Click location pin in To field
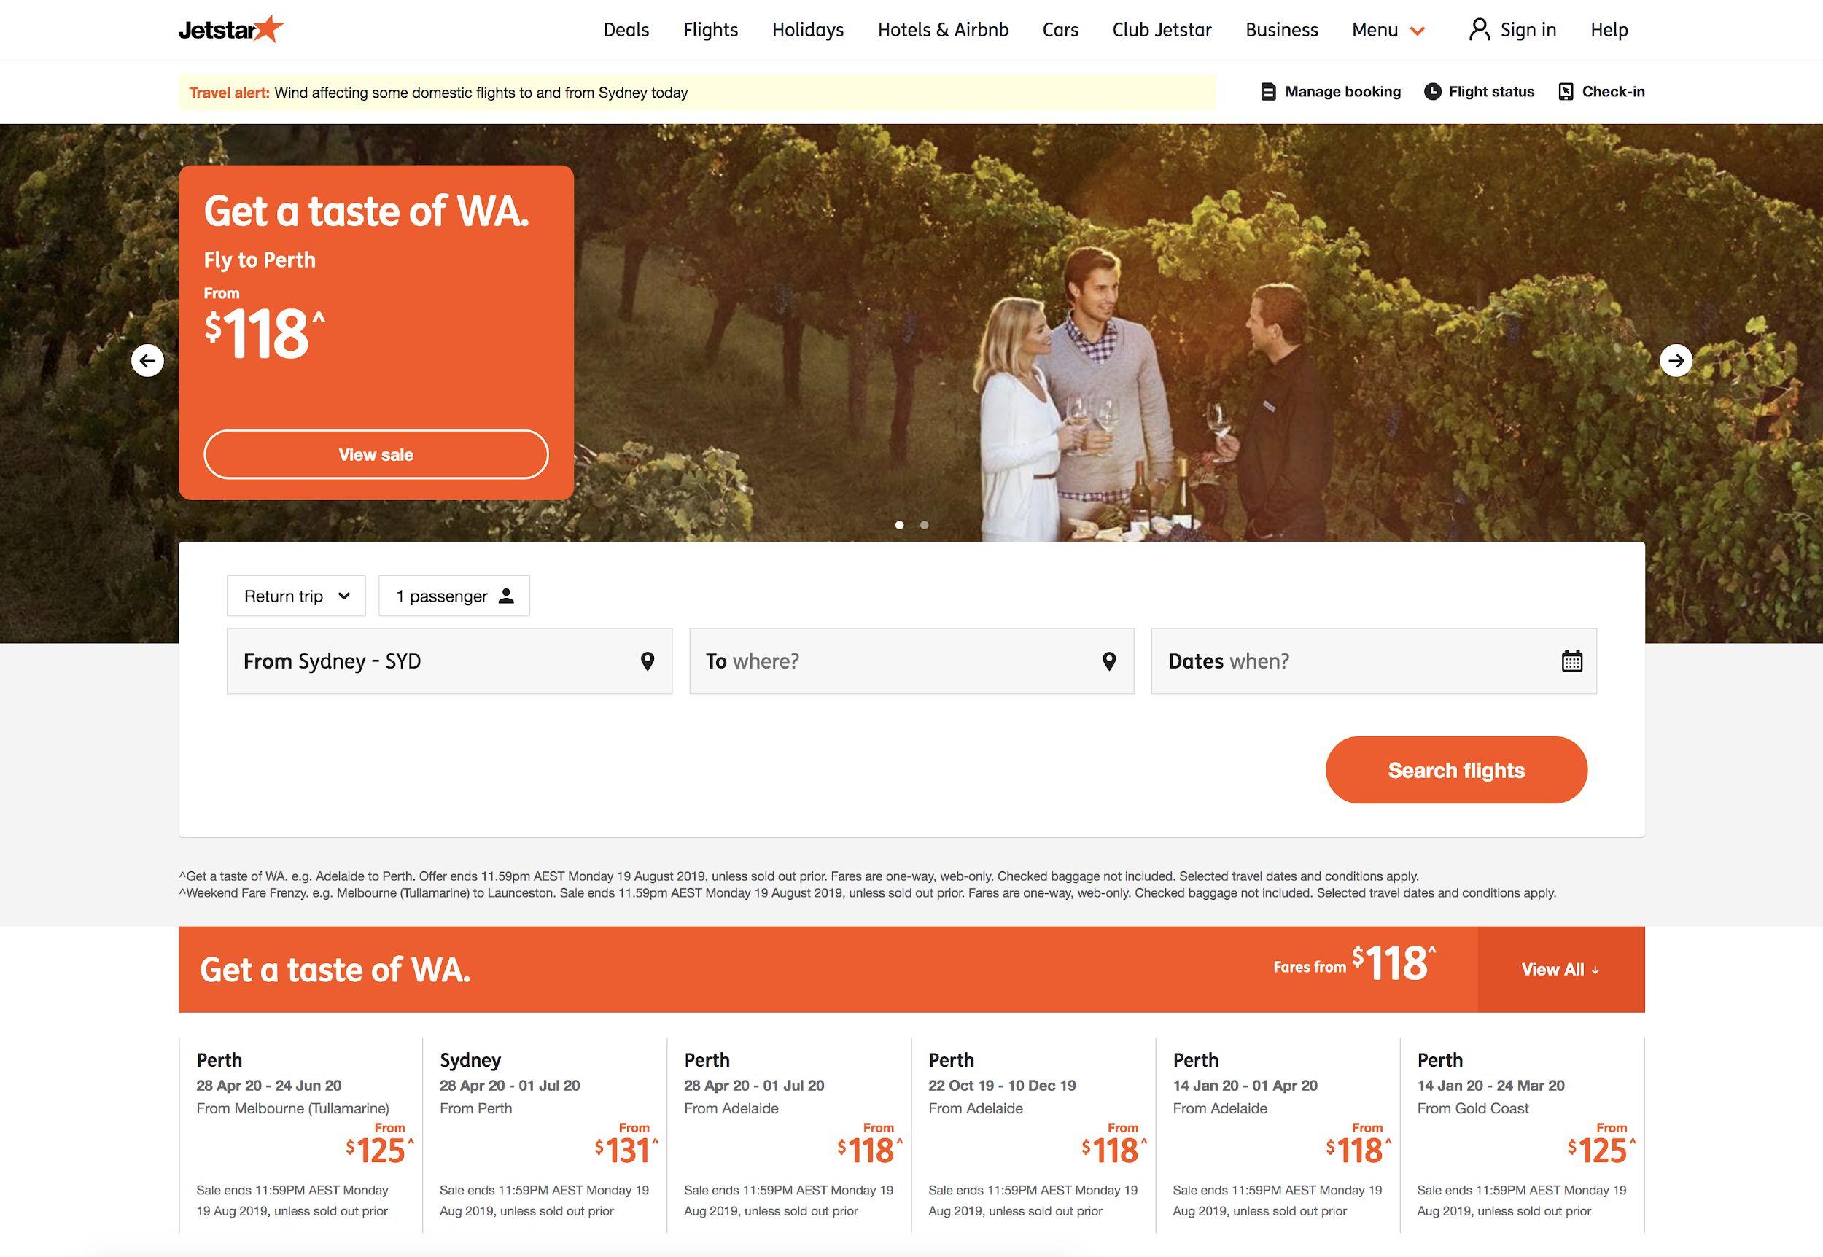This screenshot has height=1257, width=1823. (1109, 661)
